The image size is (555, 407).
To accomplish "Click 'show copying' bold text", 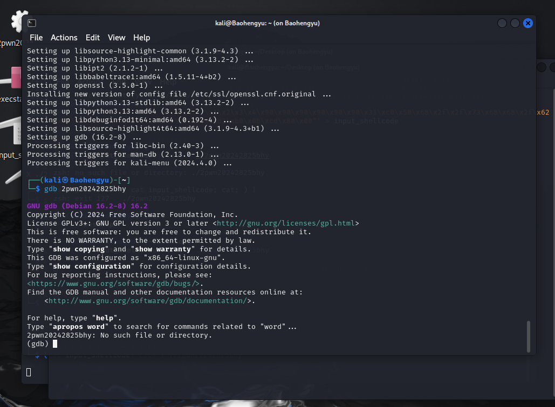I will coord(79,249).
